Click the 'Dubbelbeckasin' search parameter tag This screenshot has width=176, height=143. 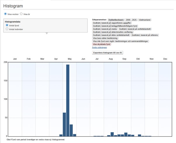[x=116, y=20]
